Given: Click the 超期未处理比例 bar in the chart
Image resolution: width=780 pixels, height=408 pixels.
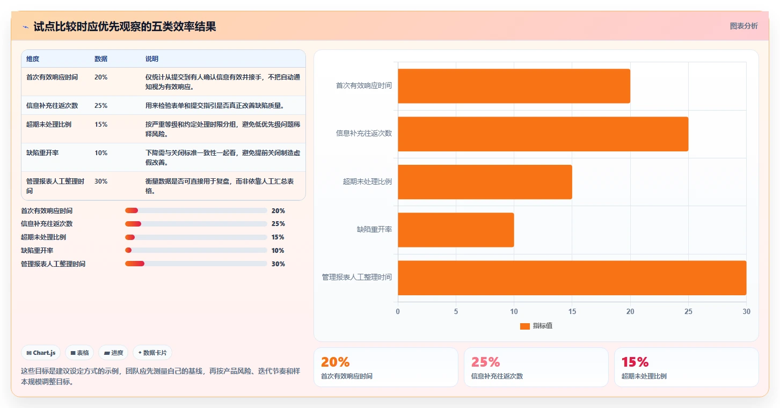Looking at the screenshot, I should pyautogui.click(x=485, y=181).
